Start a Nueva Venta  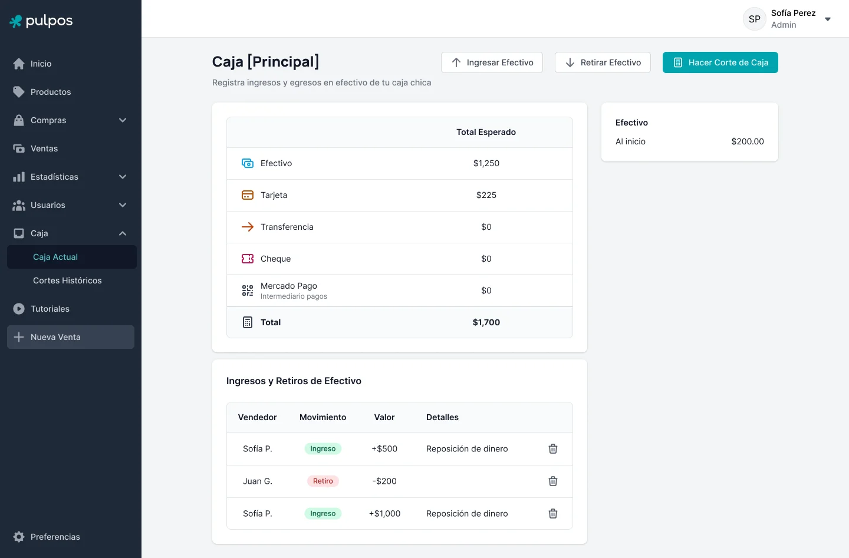click(x=71, y=337)
